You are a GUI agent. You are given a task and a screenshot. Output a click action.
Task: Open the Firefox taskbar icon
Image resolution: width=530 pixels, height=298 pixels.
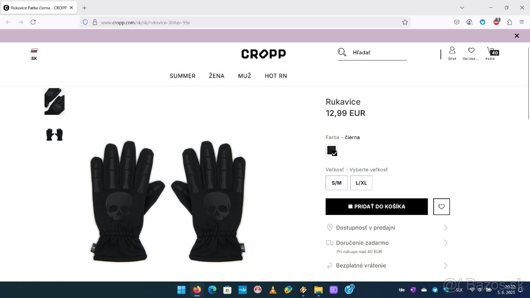pyautogui.click(x=197, y=290)
